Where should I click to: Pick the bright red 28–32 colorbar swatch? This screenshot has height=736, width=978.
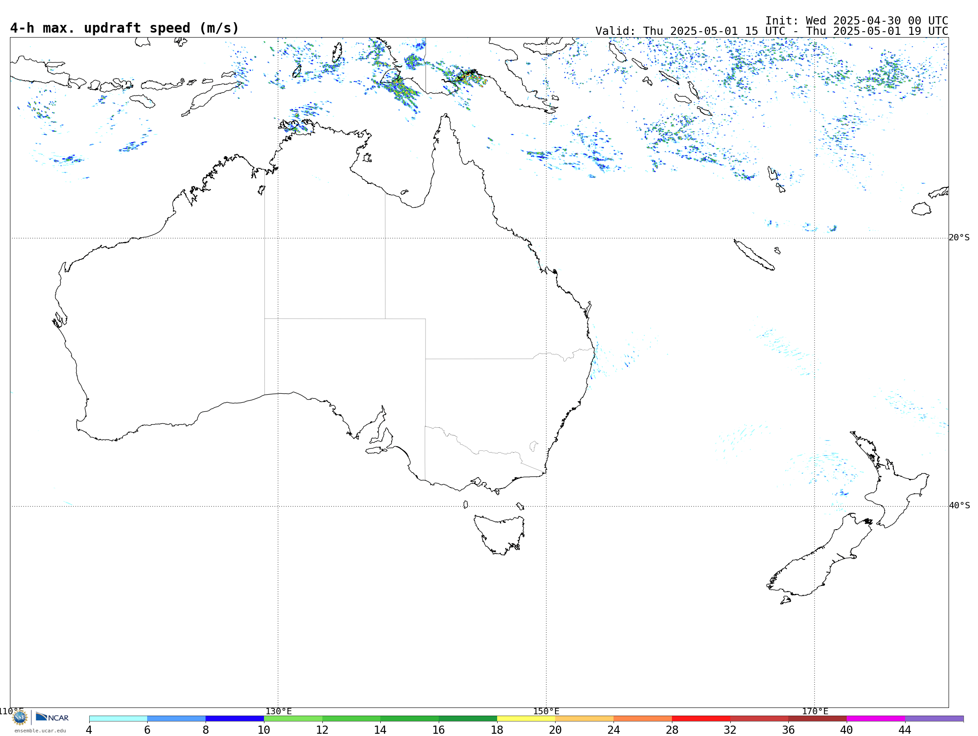701,718
